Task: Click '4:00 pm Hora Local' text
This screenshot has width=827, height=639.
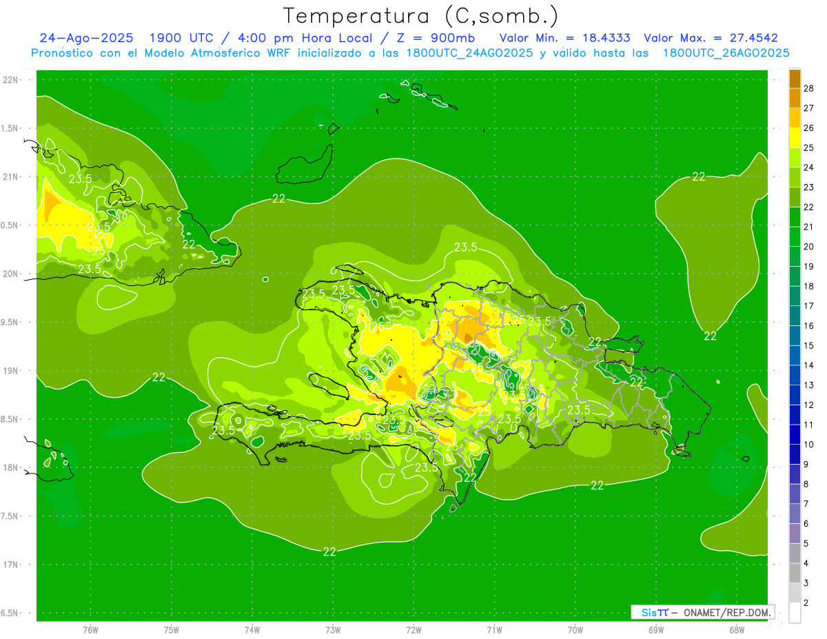Action: [305, 38]
